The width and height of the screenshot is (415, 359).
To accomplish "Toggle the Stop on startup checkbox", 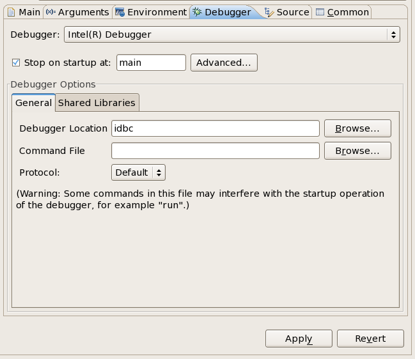I will click(x=16, y=63).
